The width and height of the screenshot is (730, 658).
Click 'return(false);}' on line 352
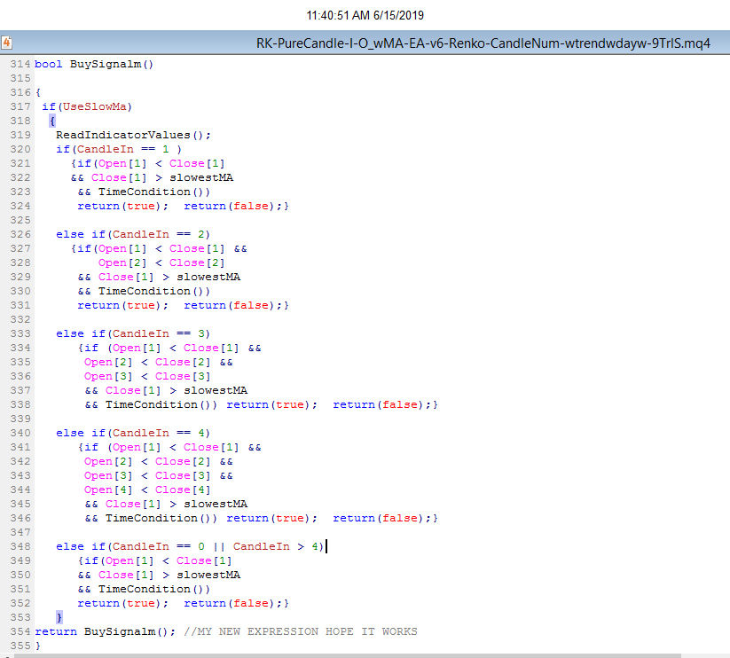pos(237,604)
